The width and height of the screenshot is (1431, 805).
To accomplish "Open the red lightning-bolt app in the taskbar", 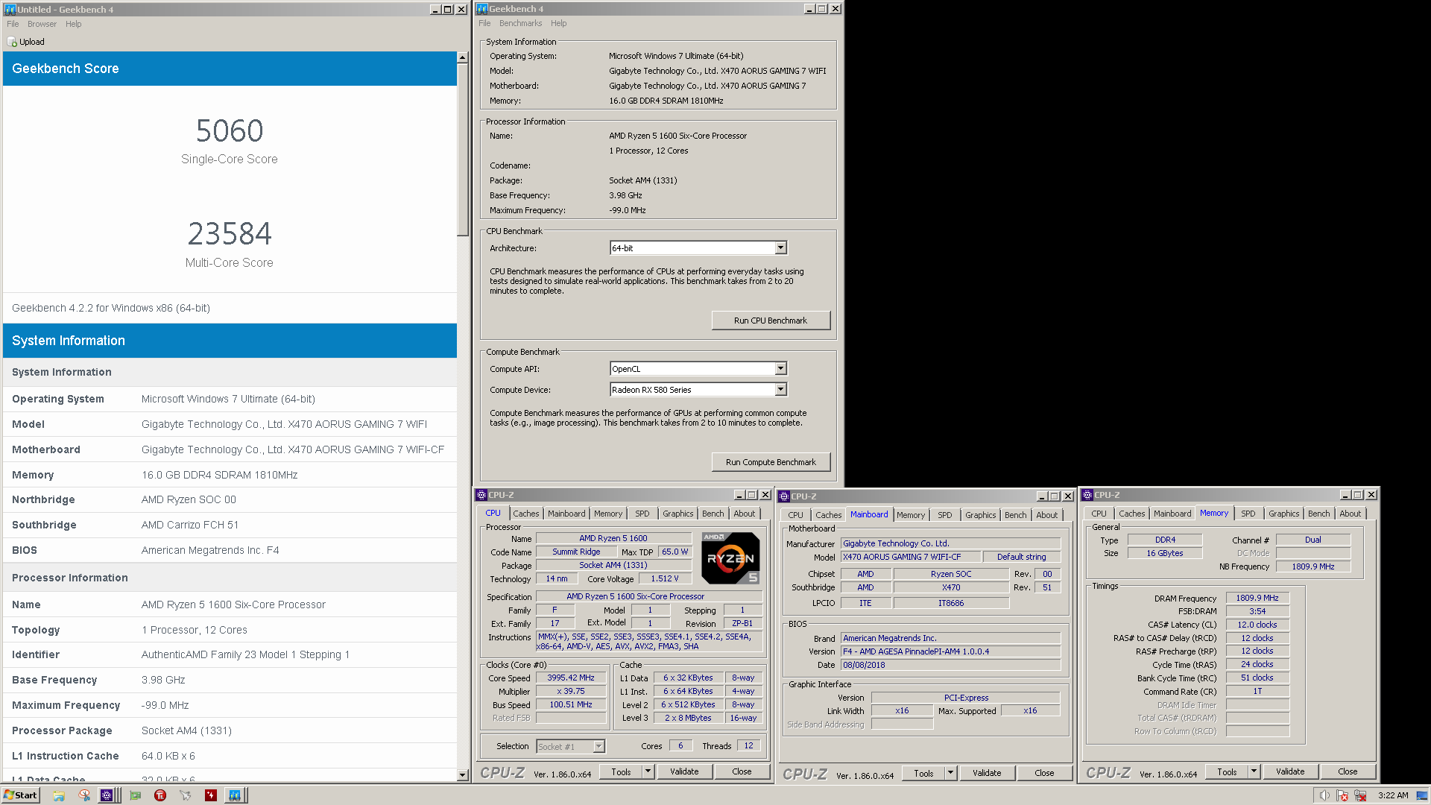I will 211,795.
